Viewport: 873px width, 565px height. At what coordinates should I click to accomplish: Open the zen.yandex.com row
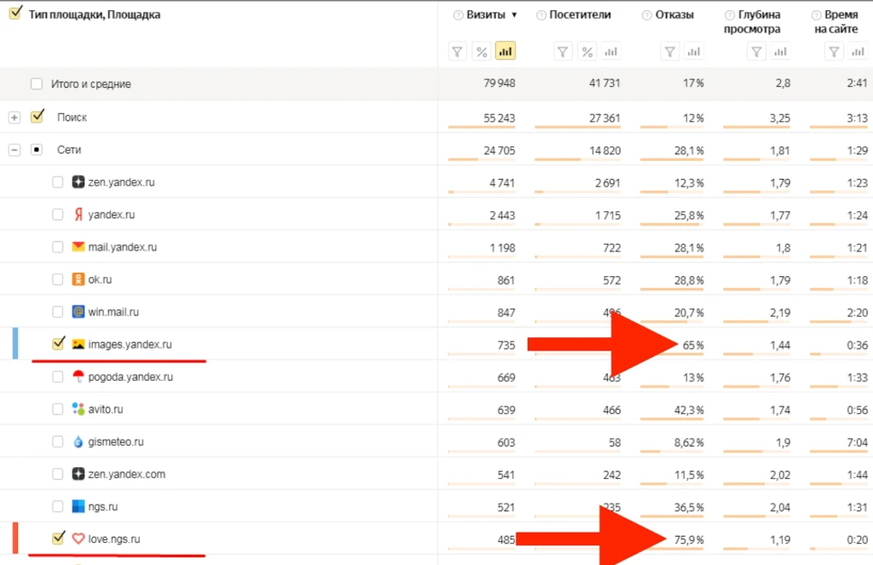coord(126,475)
